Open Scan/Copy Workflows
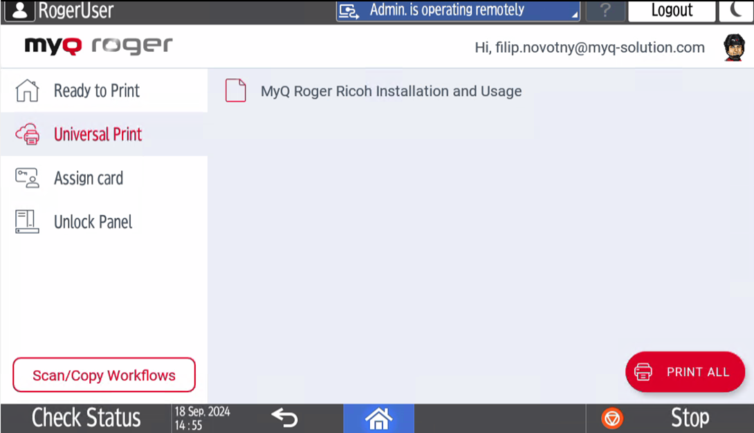Viewport: 754px width, 433px height. [104, 376]
